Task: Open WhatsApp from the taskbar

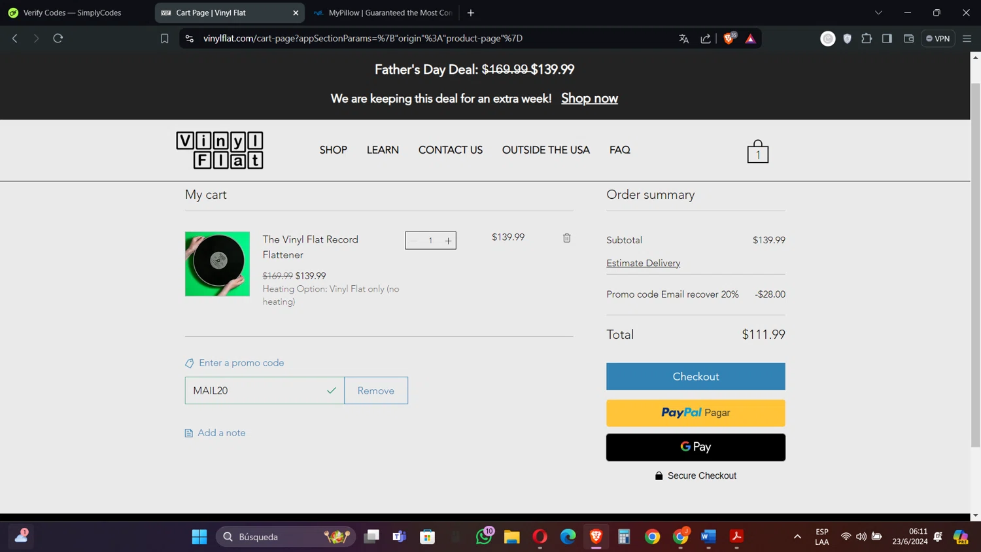Action: click(x=484, y=537)
